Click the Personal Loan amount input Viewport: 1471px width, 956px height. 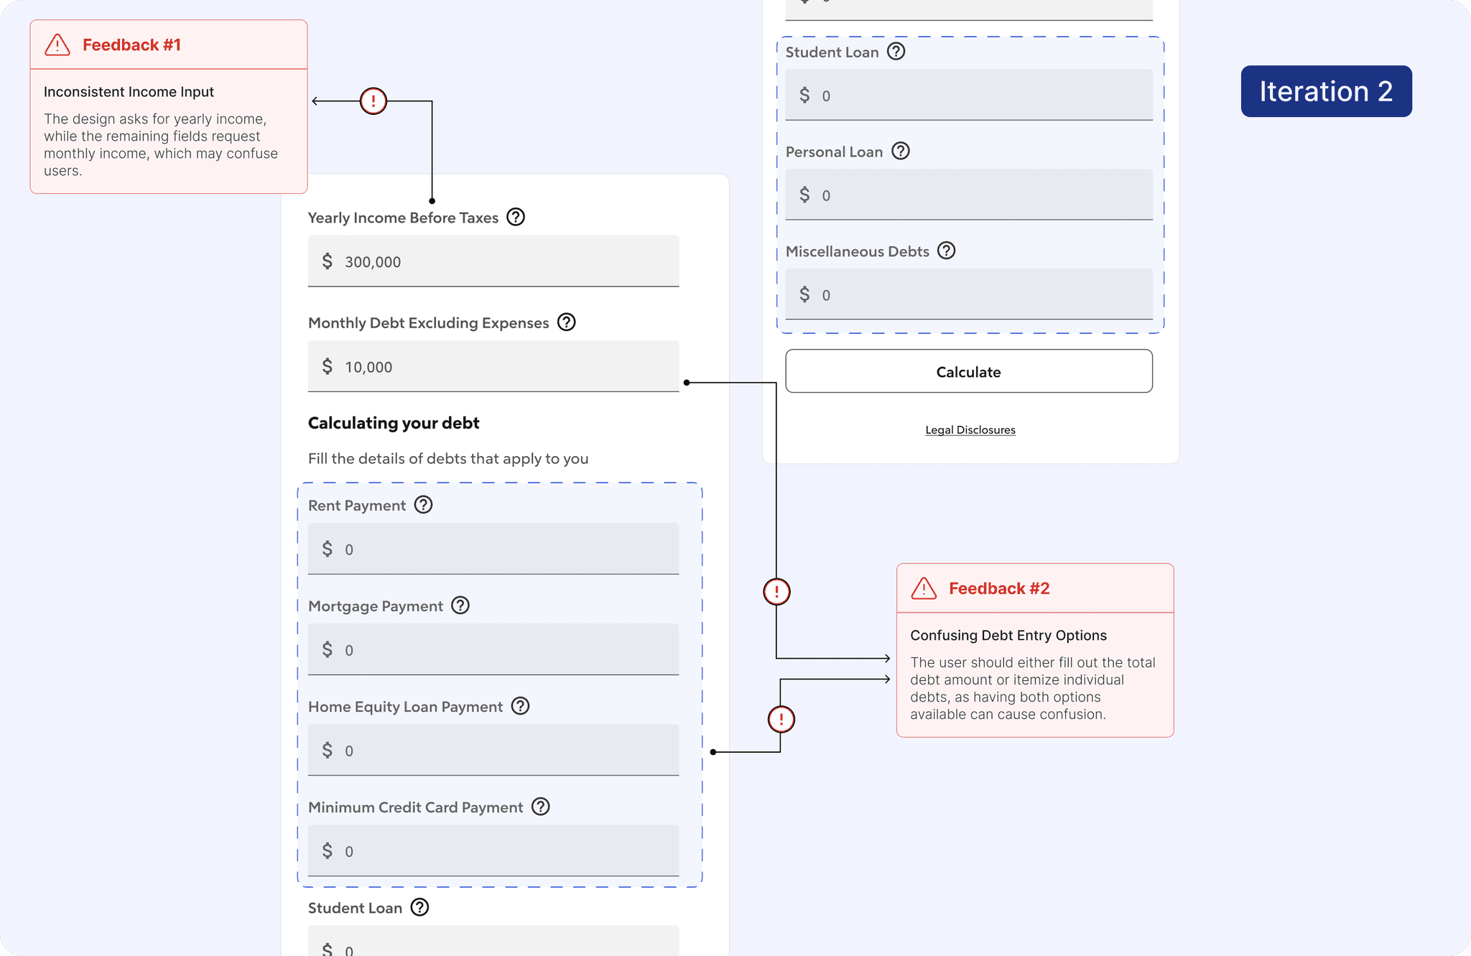pos(969,195)
